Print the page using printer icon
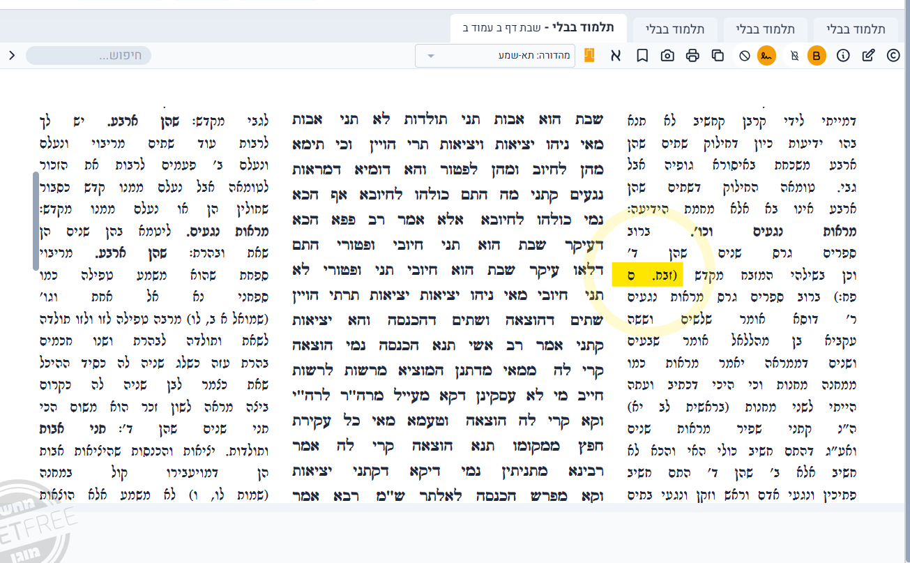The height and width of the screenshot is (563, 910). coord(692,56)
